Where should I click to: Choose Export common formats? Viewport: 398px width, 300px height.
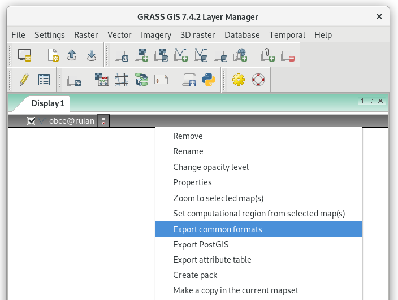(x=259, y=229)
